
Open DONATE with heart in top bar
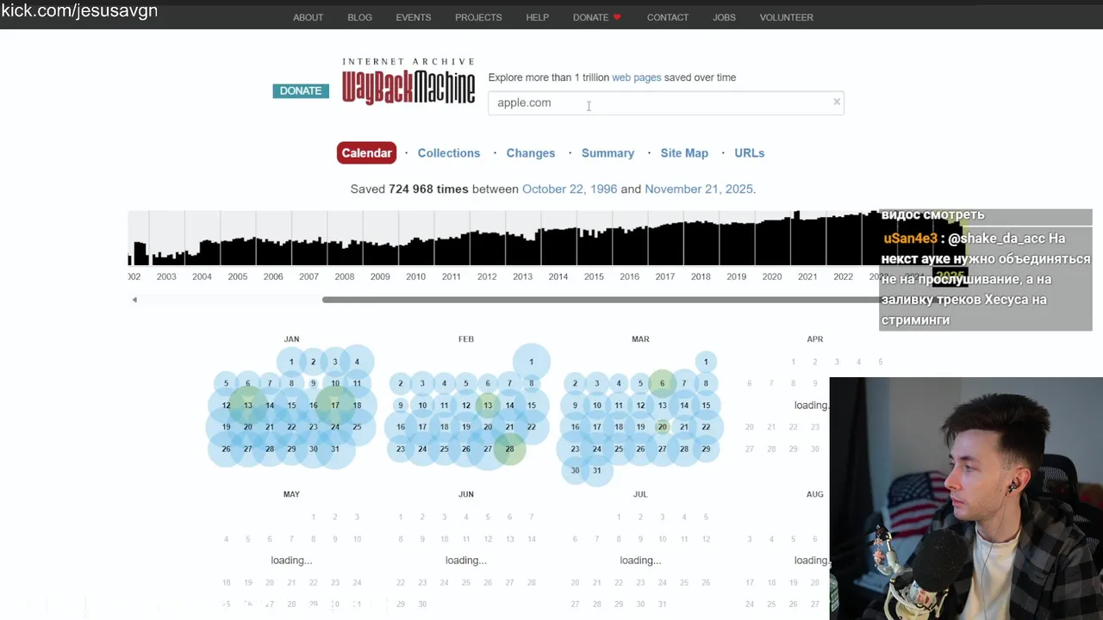(x=596, y=17)
